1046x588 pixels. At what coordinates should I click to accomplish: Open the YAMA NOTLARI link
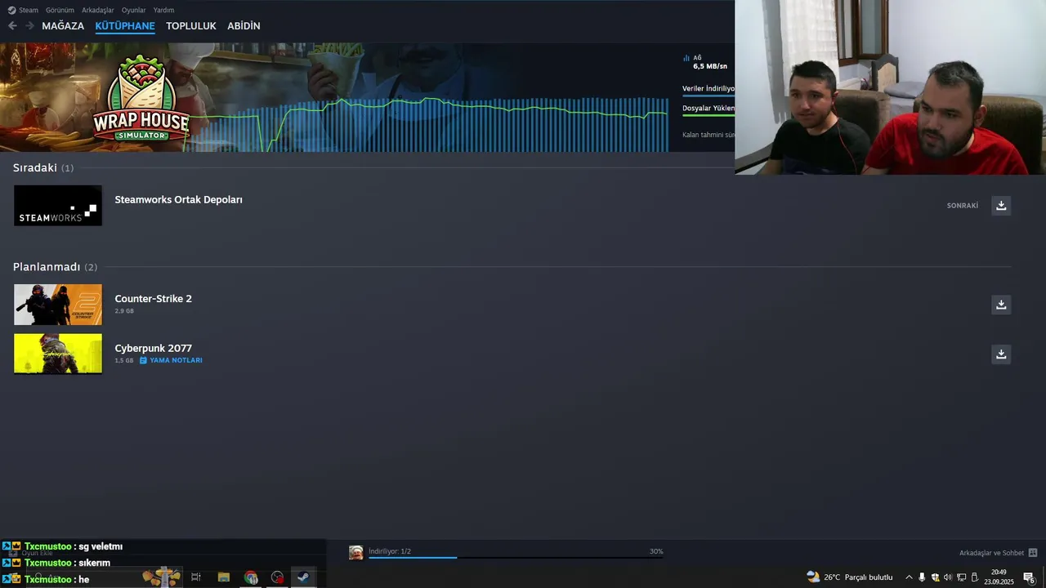click(176, 360)
